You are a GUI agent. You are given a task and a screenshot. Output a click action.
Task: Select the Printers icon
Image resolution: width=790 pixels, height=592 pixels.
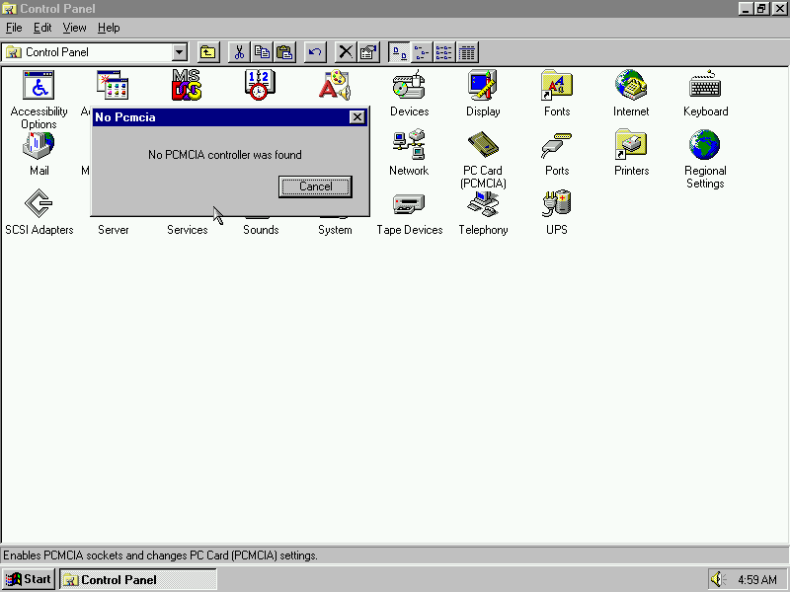pos(631,146)
